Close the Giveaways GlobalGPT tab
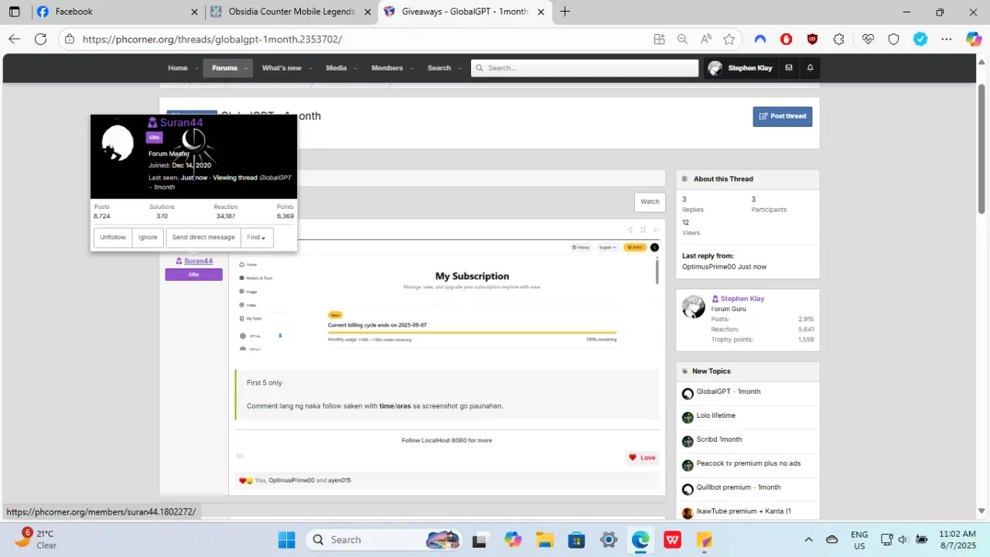The width and height of the screenshot is (990, 557). 541,12
